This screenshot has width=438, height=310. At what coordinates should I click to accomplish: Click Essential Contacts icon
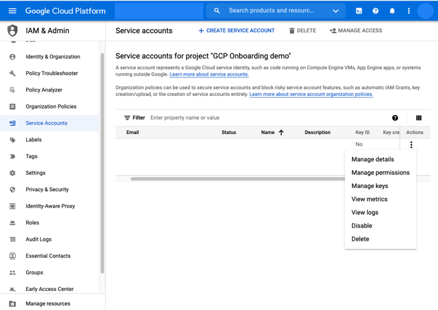click(12, 256)
